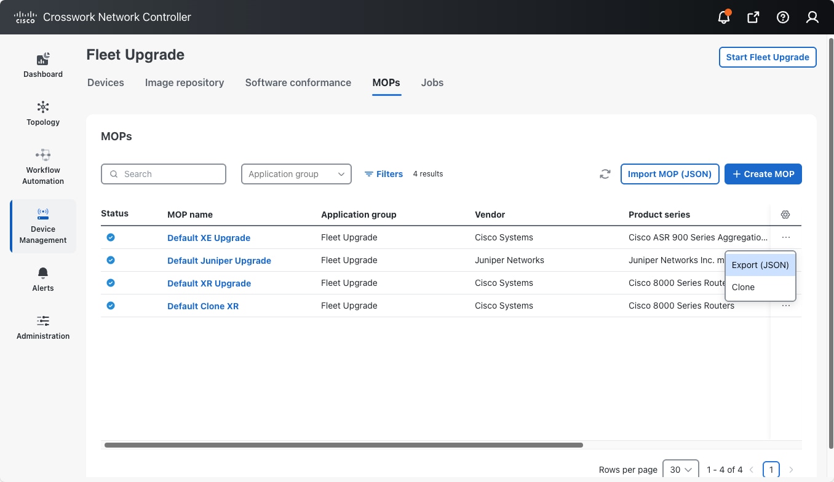
Task: Select Export (JSON) from context menu
Action: coord(760,265)
